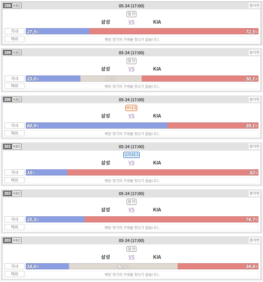
Task: Click the U/O10.5 over-under badge
Action: coord(131,155)
